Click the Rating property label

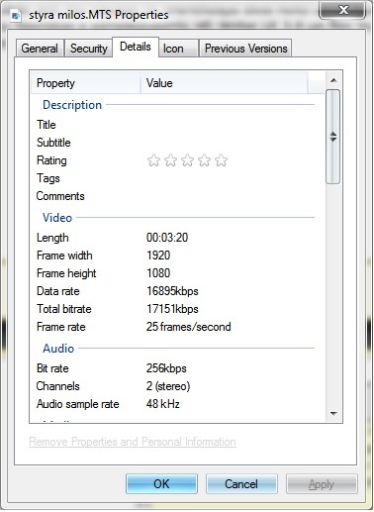click(x=51, y=160)
